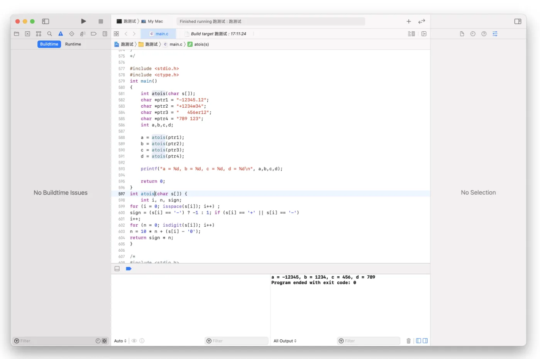Open the File inspector
Screen dimensions: 540x359
click(x=462, y=34)
